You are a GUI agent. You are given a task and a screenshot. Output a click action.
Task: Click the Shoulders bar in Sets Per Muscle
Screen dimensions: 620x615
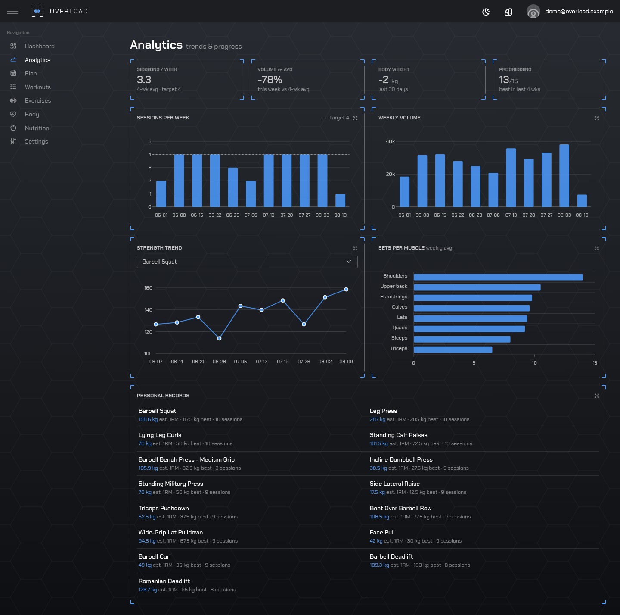498,277
